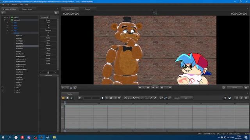The image size is (250, 140).
Task: Click the timeline playhead marker at start
Action: coord(65,103)
